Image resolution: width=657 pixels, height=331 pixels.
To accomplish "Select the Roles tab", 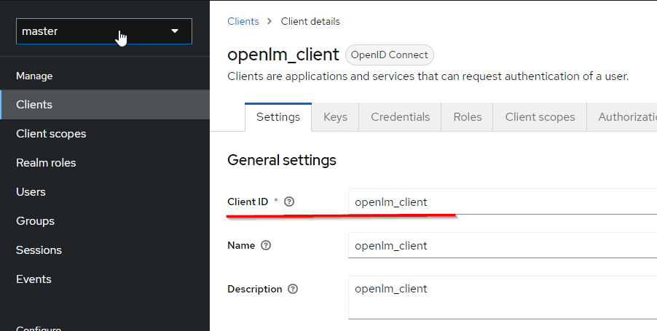I will (x=467, y=117).
